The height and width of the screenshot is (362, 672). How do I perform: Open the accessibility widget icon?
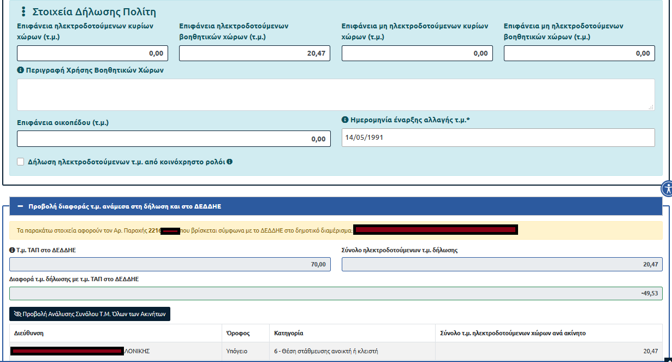[667, 189]
